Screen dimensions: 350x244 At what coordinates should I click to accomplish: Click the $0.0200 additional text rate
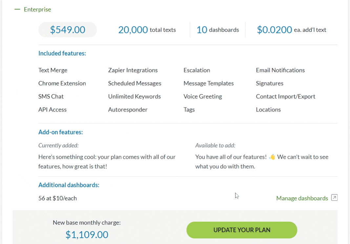tap(275, 30)
